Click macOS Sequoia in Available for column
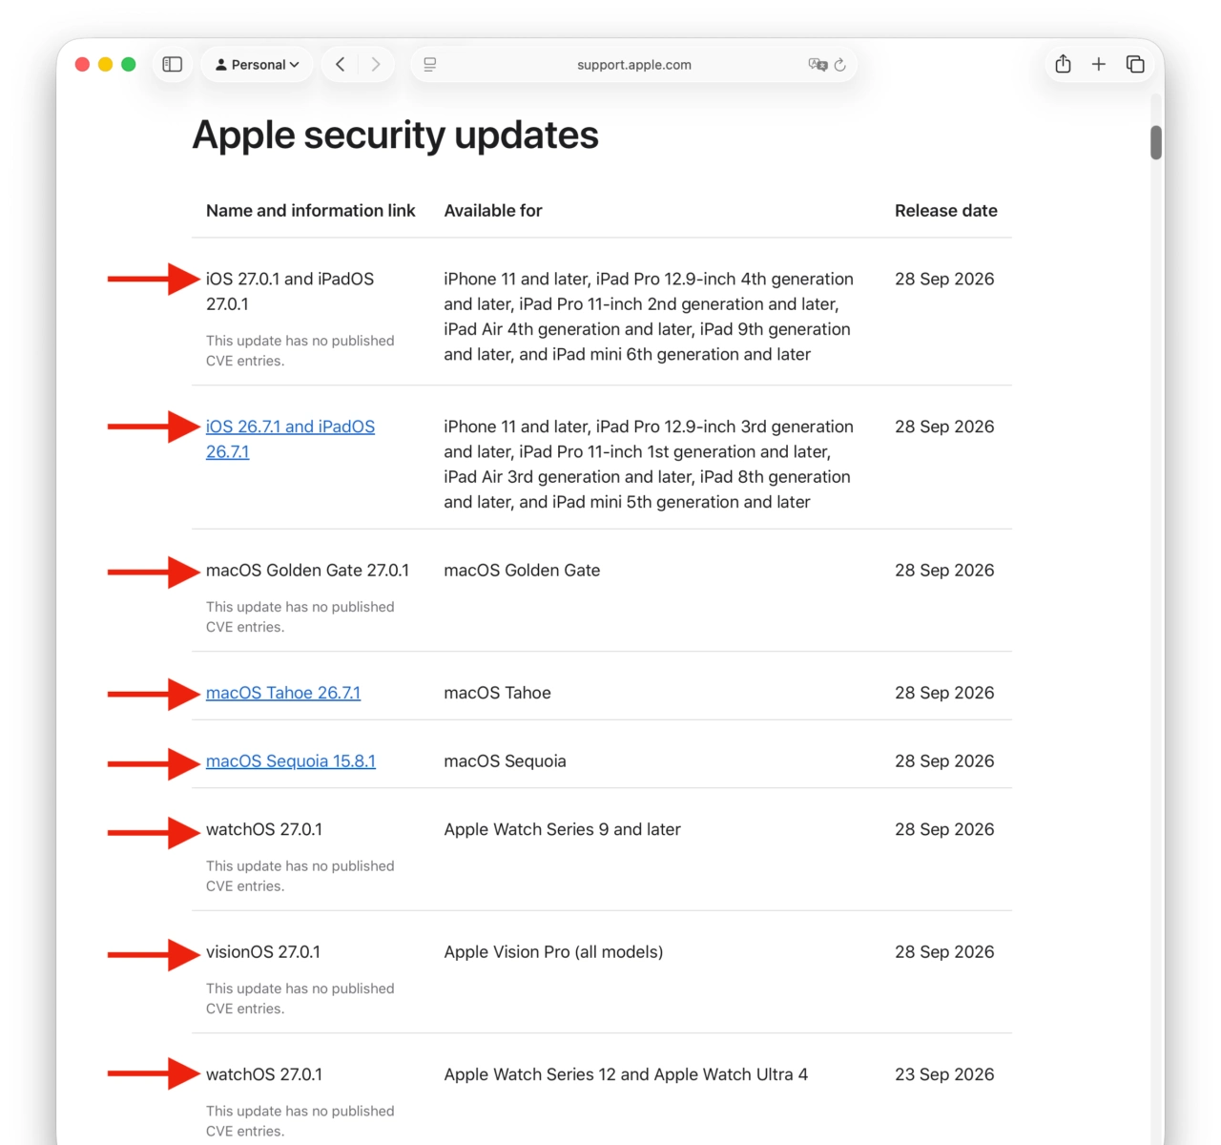 click(505, 761)
